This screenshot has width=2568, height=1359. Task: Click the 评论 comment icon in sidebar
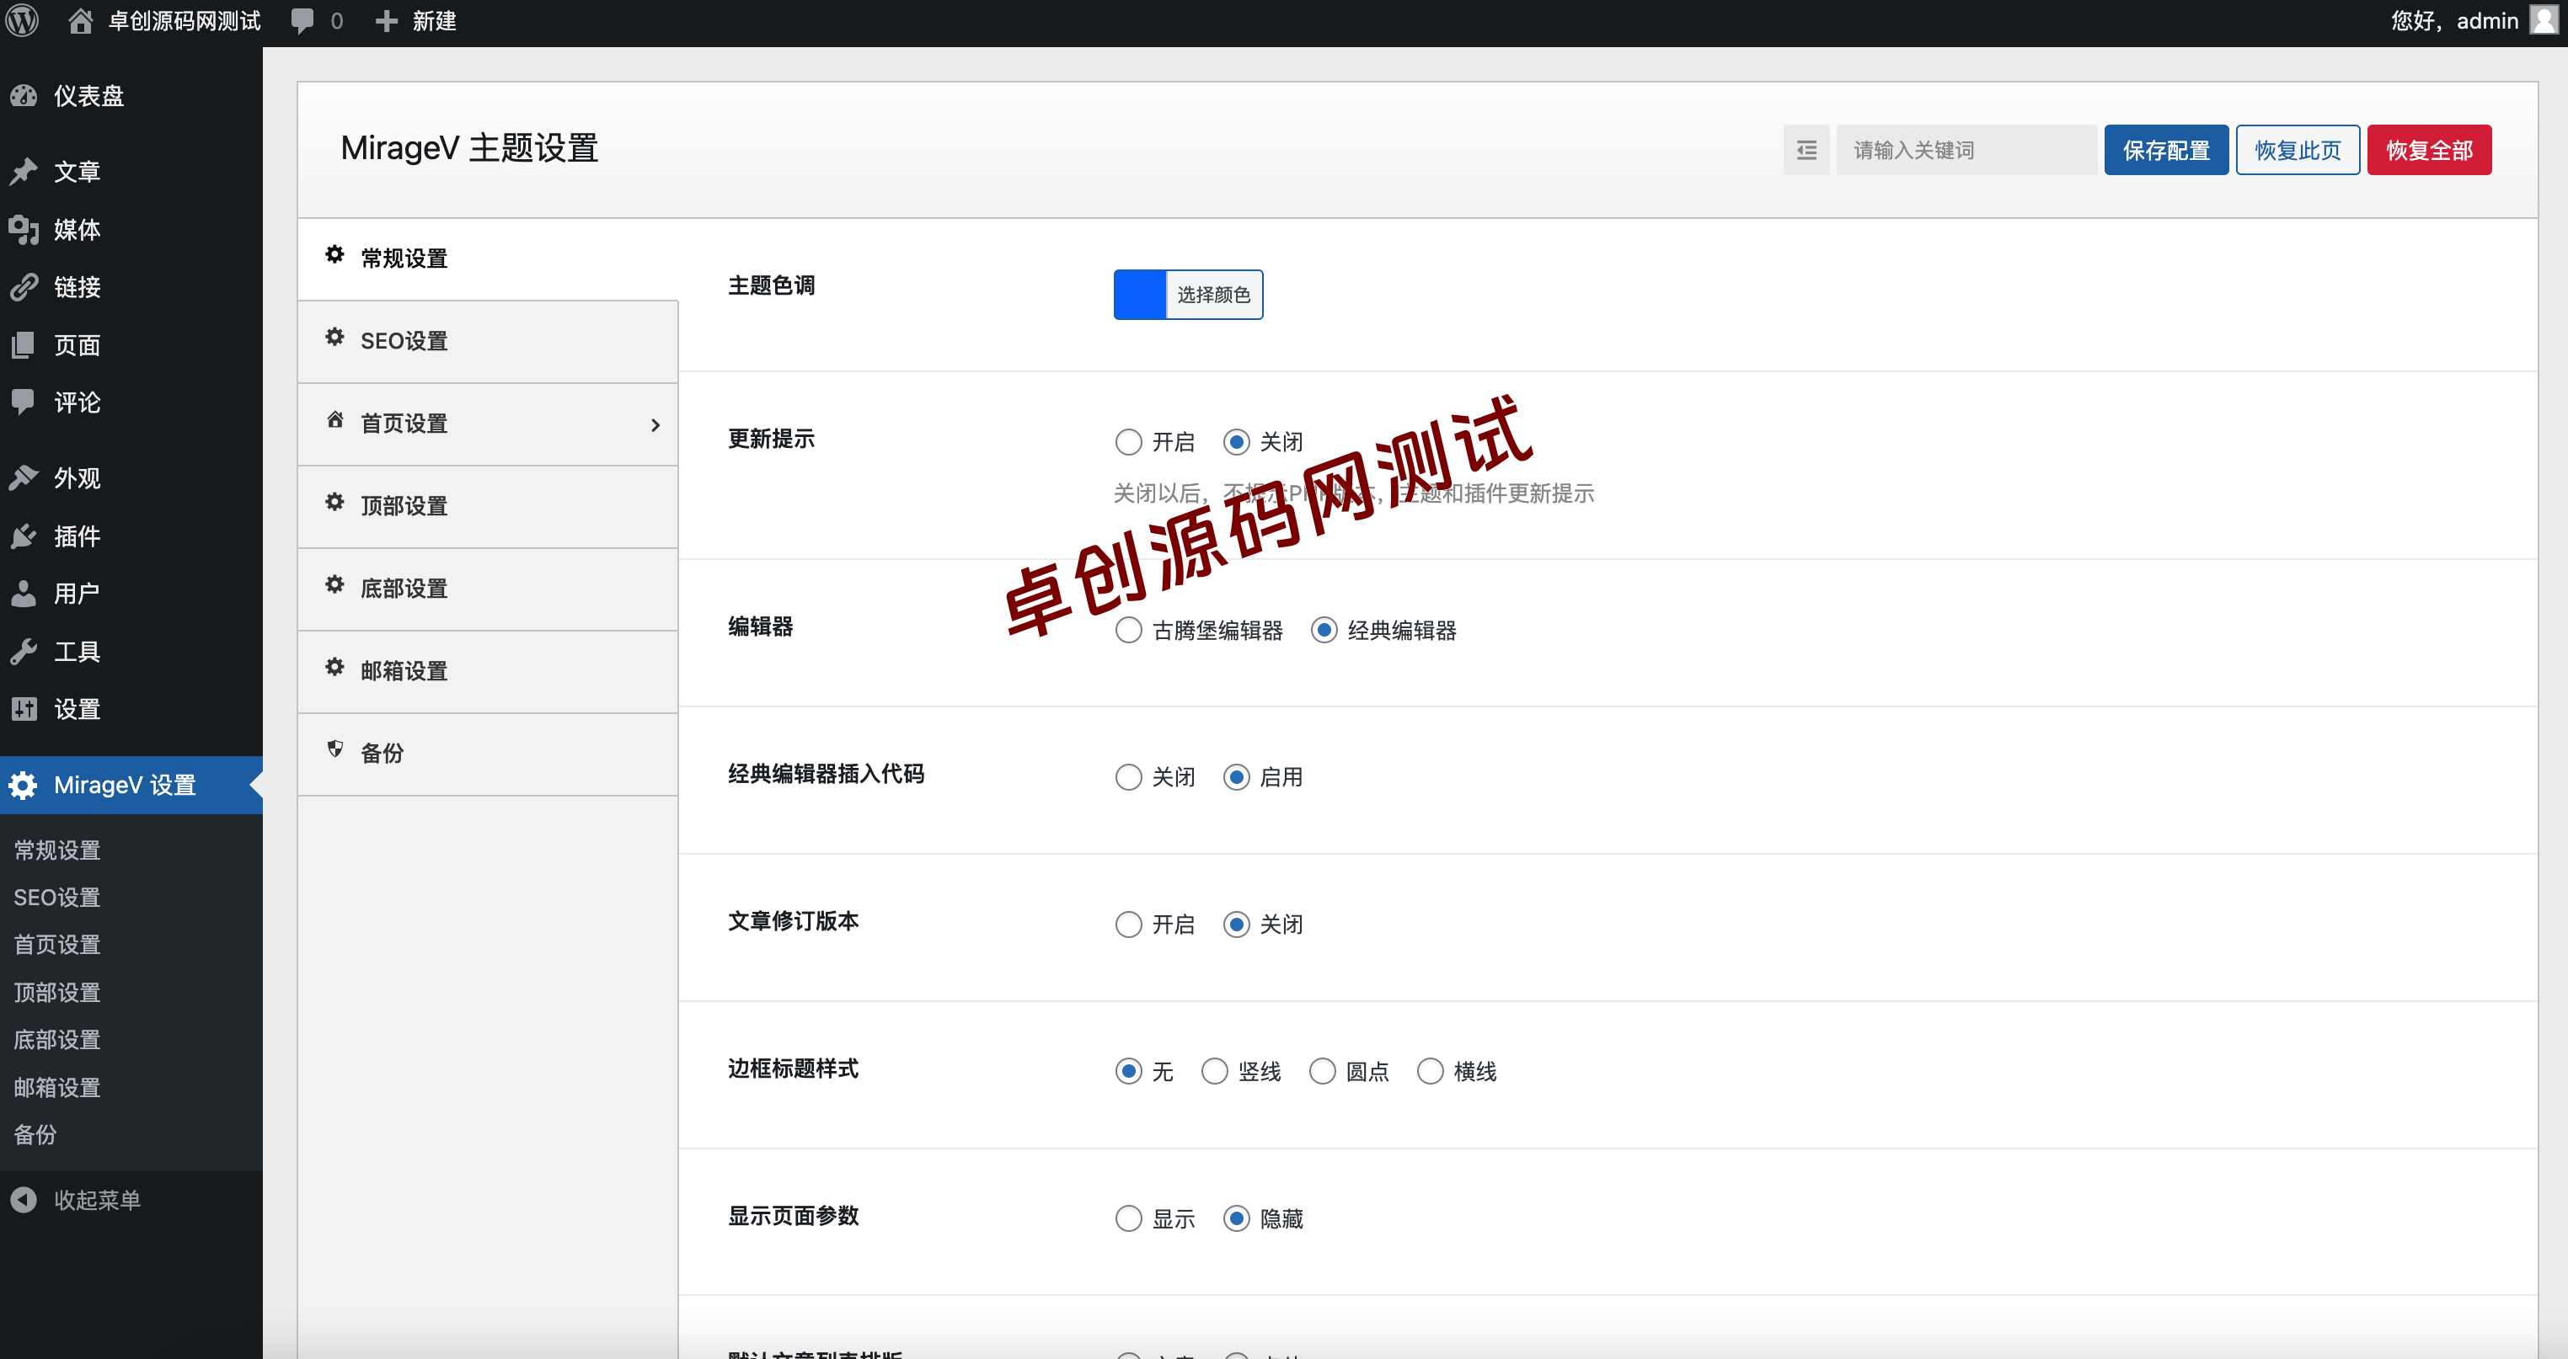[x=24, y=402]
